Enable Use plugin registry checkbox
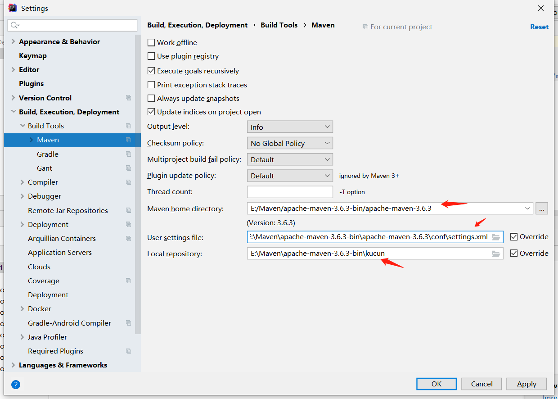 151,56
